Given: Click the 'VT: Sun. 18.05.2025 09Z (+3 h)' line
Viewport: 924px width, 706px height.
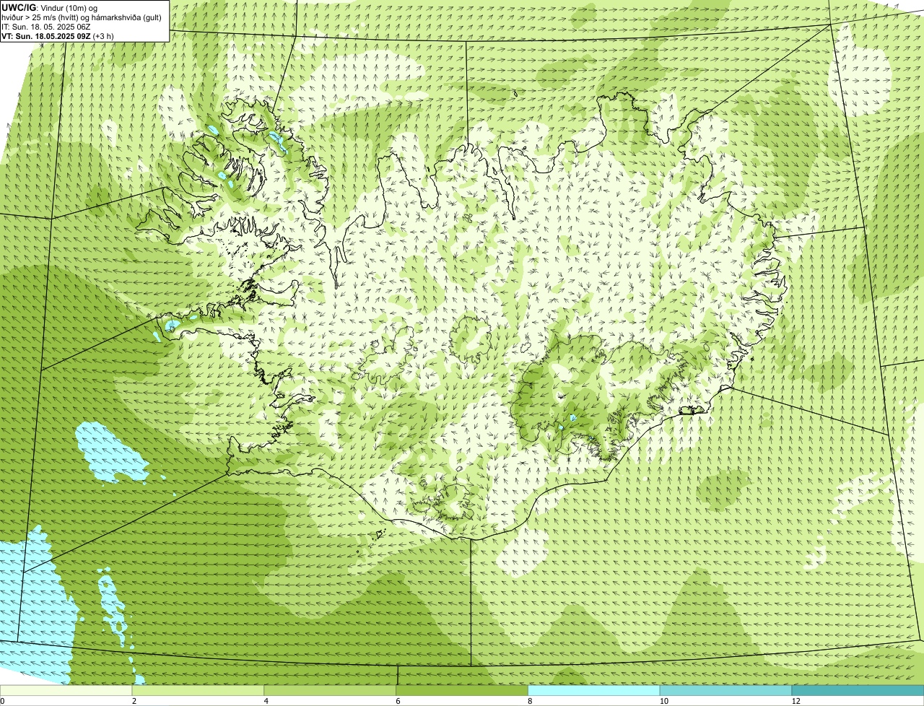Looking at the screenshot, I should coord(58,36).
